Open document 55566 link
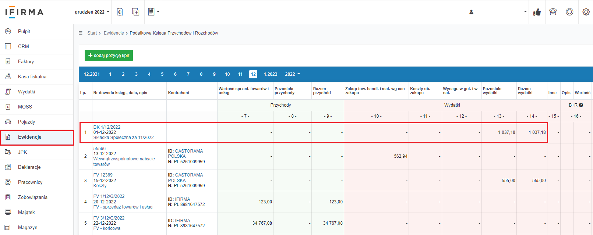 pyautogui.click(x=99, y=149)
